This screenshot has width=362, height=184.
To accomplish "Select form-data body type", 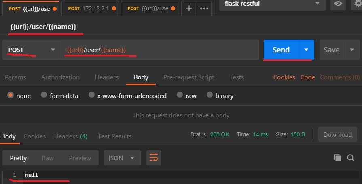I will [44, 95].
